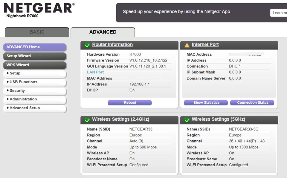Click the SSID value NETGEAR33-5G
The height and width of the screenshot is (178, 287).
[244, 129]
